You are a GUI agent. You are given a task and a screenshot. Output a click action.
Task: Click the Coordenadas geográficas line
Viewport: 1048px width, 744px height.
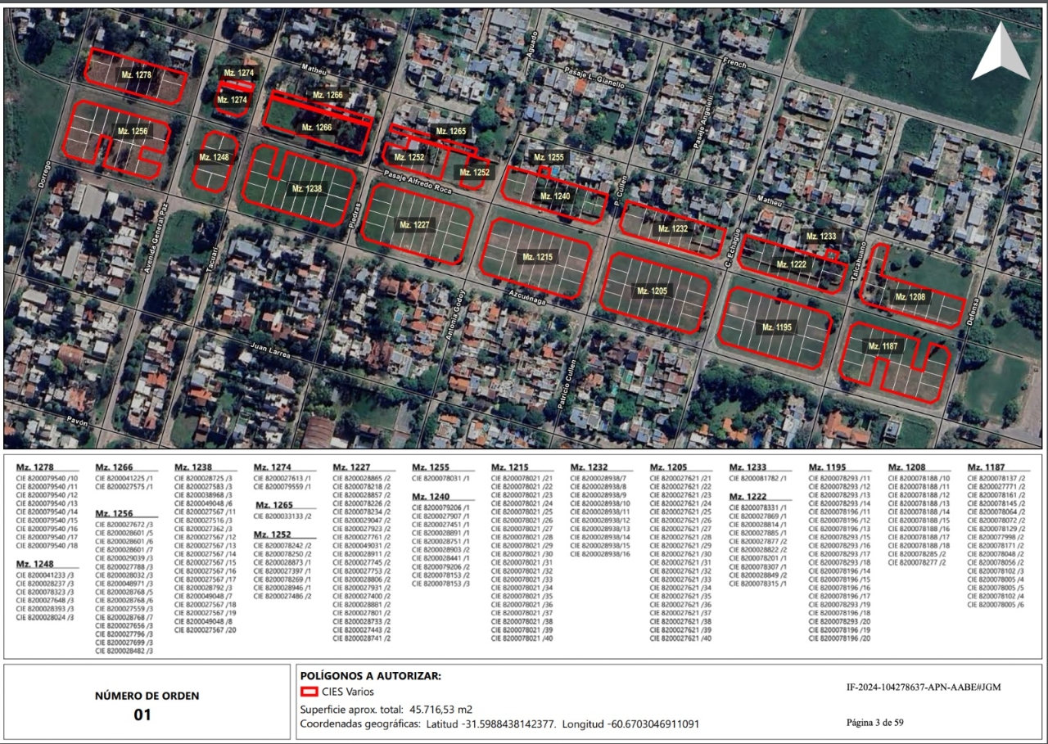click(499, 724)
